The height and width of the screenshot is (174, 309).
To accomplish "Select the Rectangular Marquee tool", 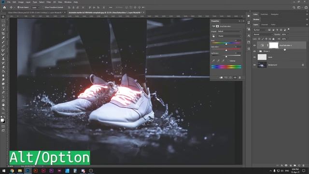I will click(3, 21).
